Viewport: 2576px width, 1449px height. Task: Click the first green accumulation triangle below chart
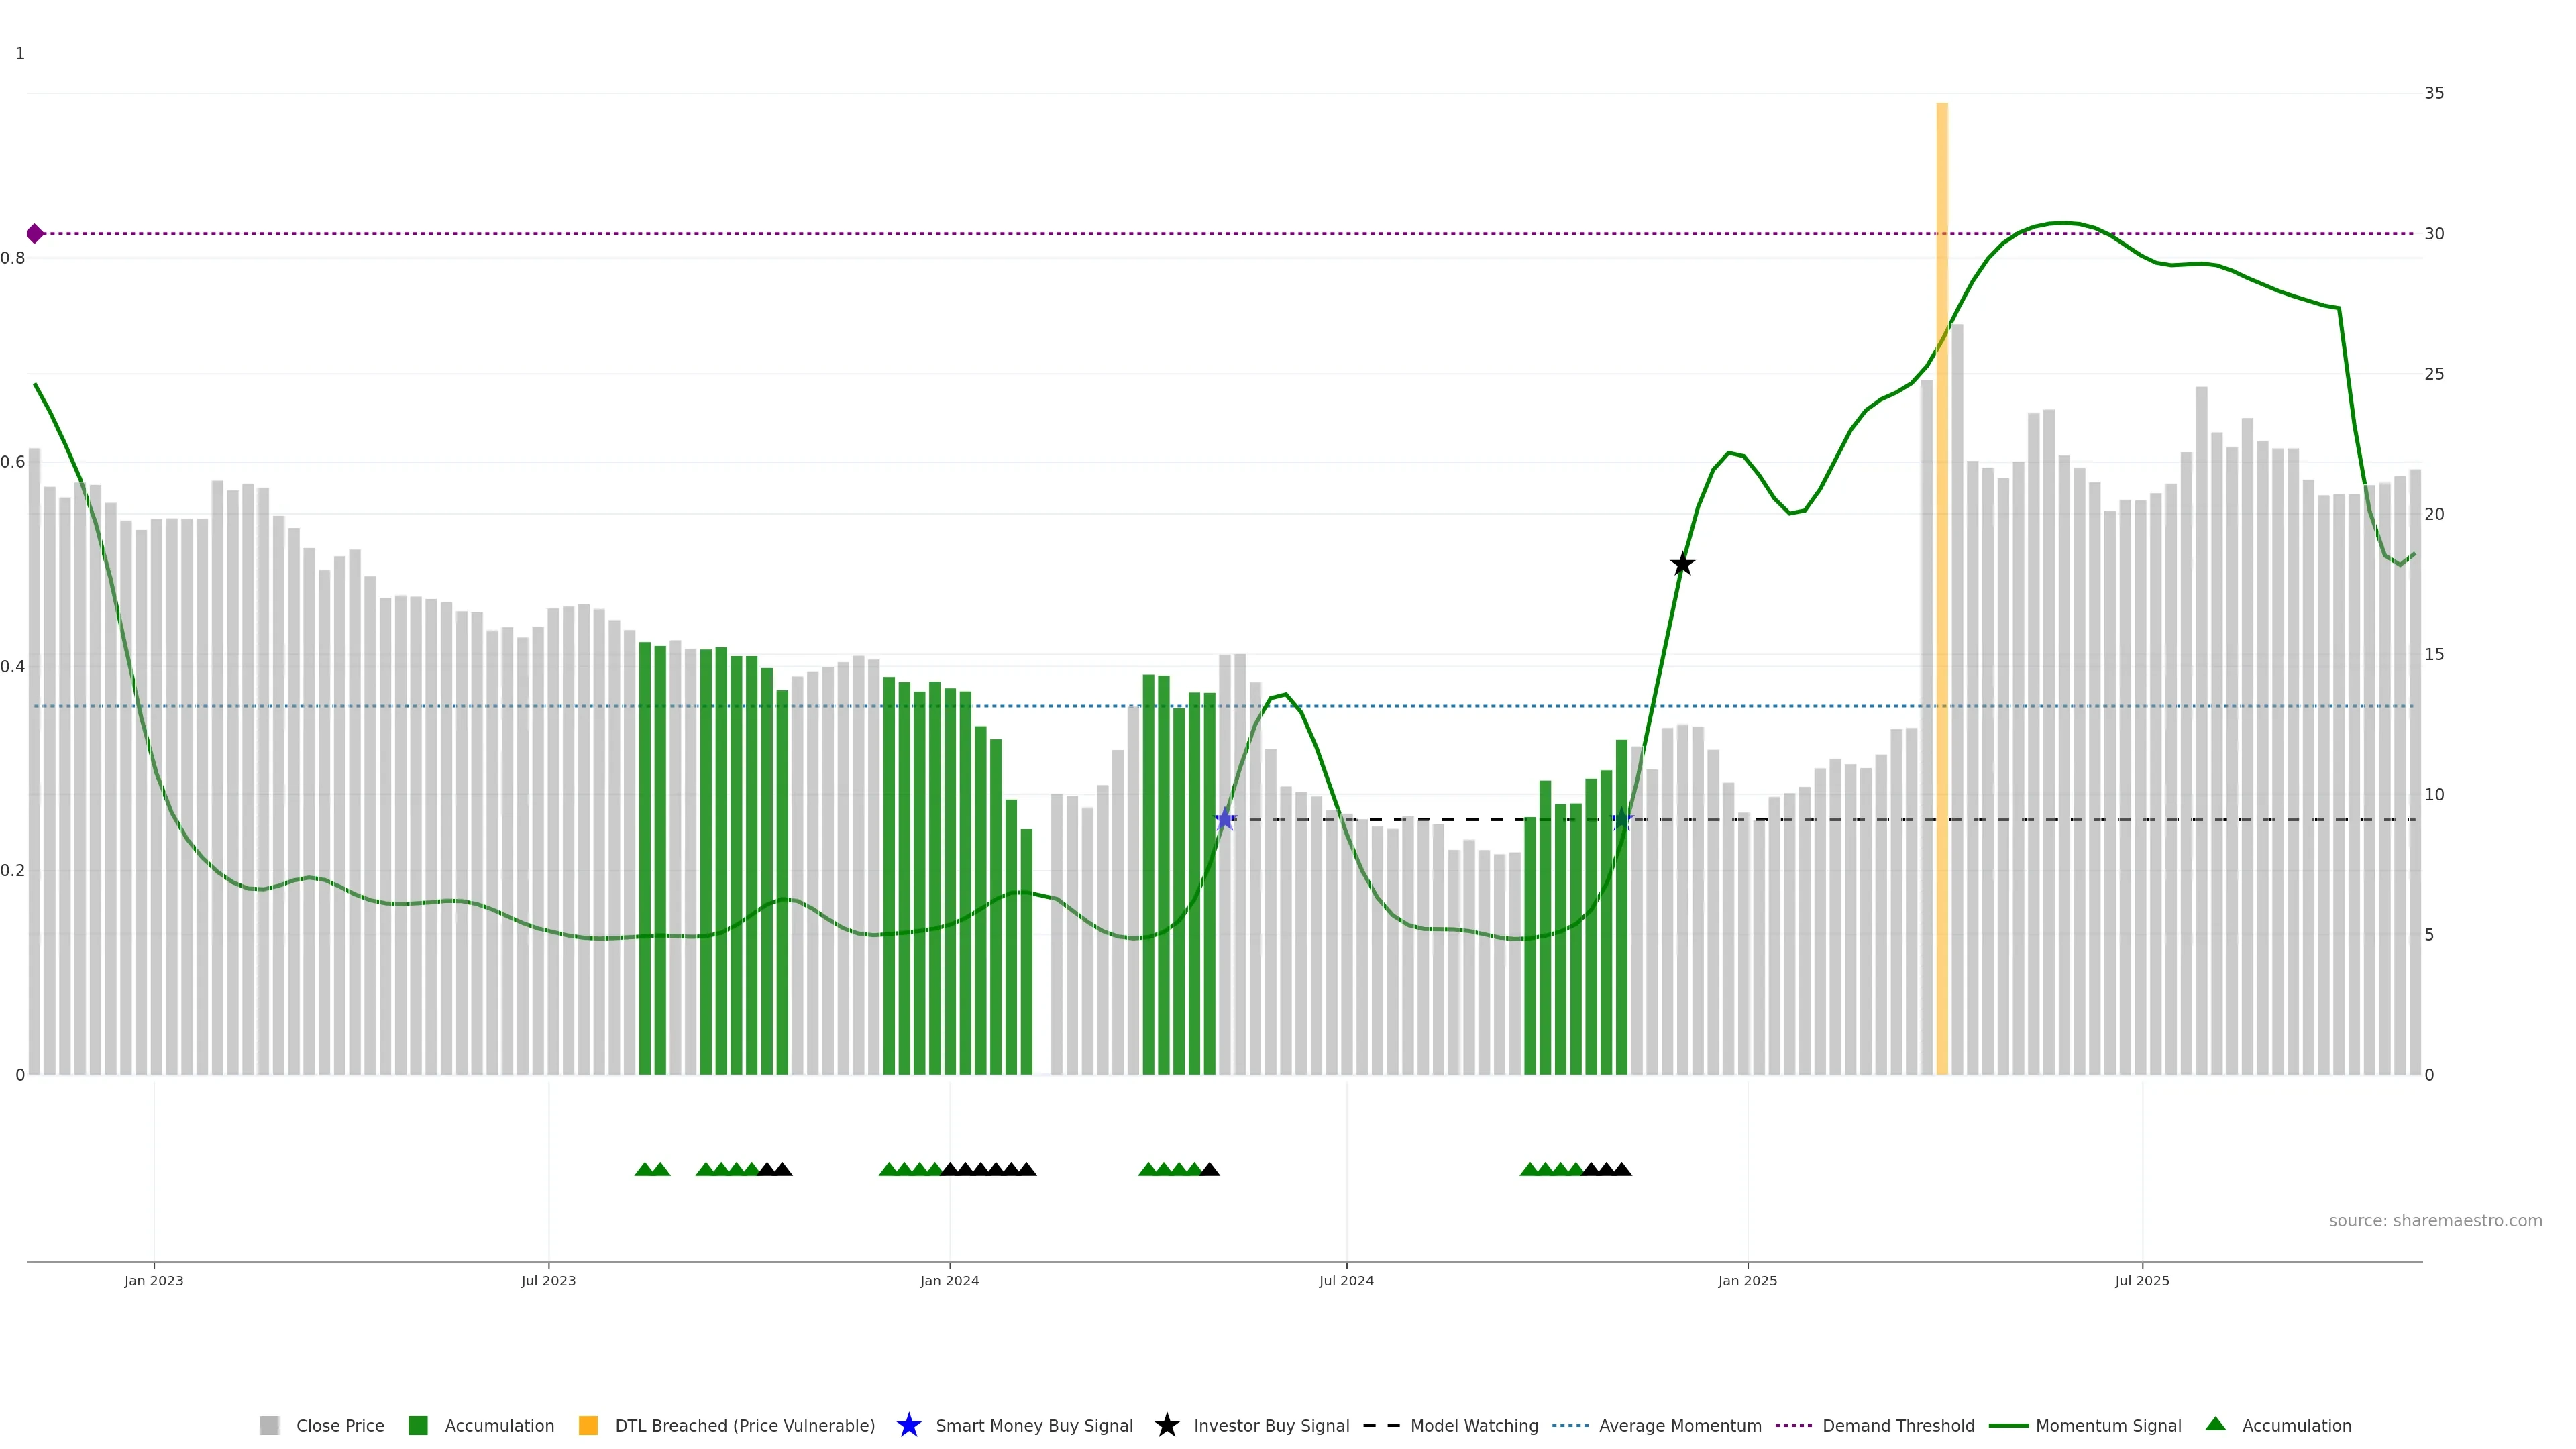click(644, 1169)
